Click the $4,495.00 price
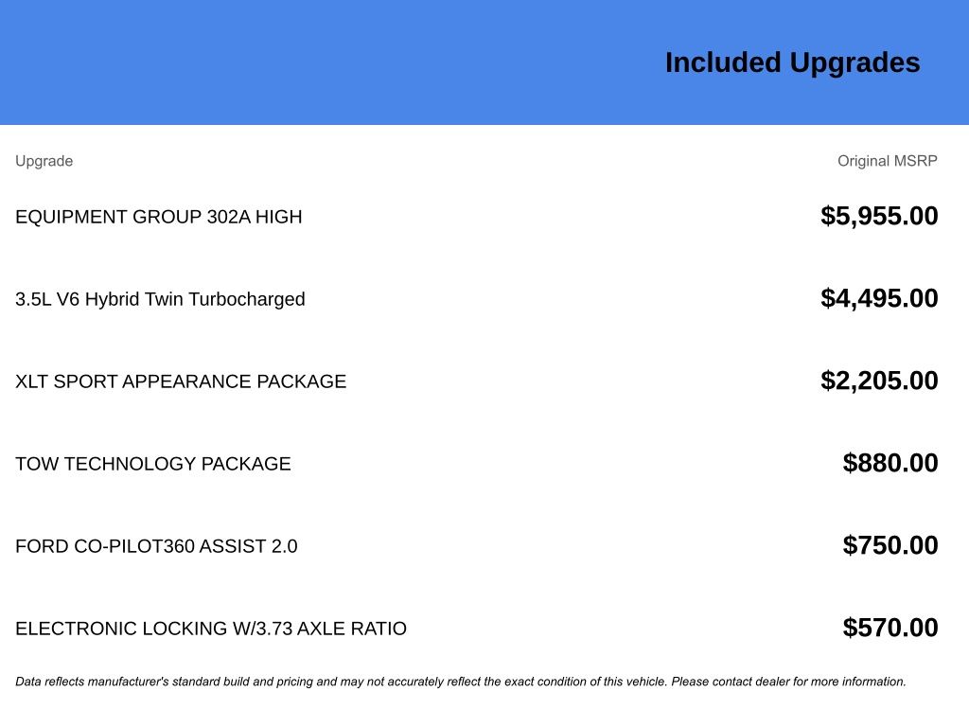 point(879,298)
